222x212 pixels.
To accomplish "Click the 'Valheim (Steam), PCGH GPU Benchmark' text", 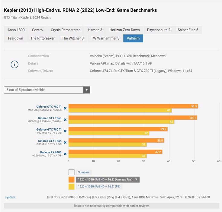I will 128,56.
